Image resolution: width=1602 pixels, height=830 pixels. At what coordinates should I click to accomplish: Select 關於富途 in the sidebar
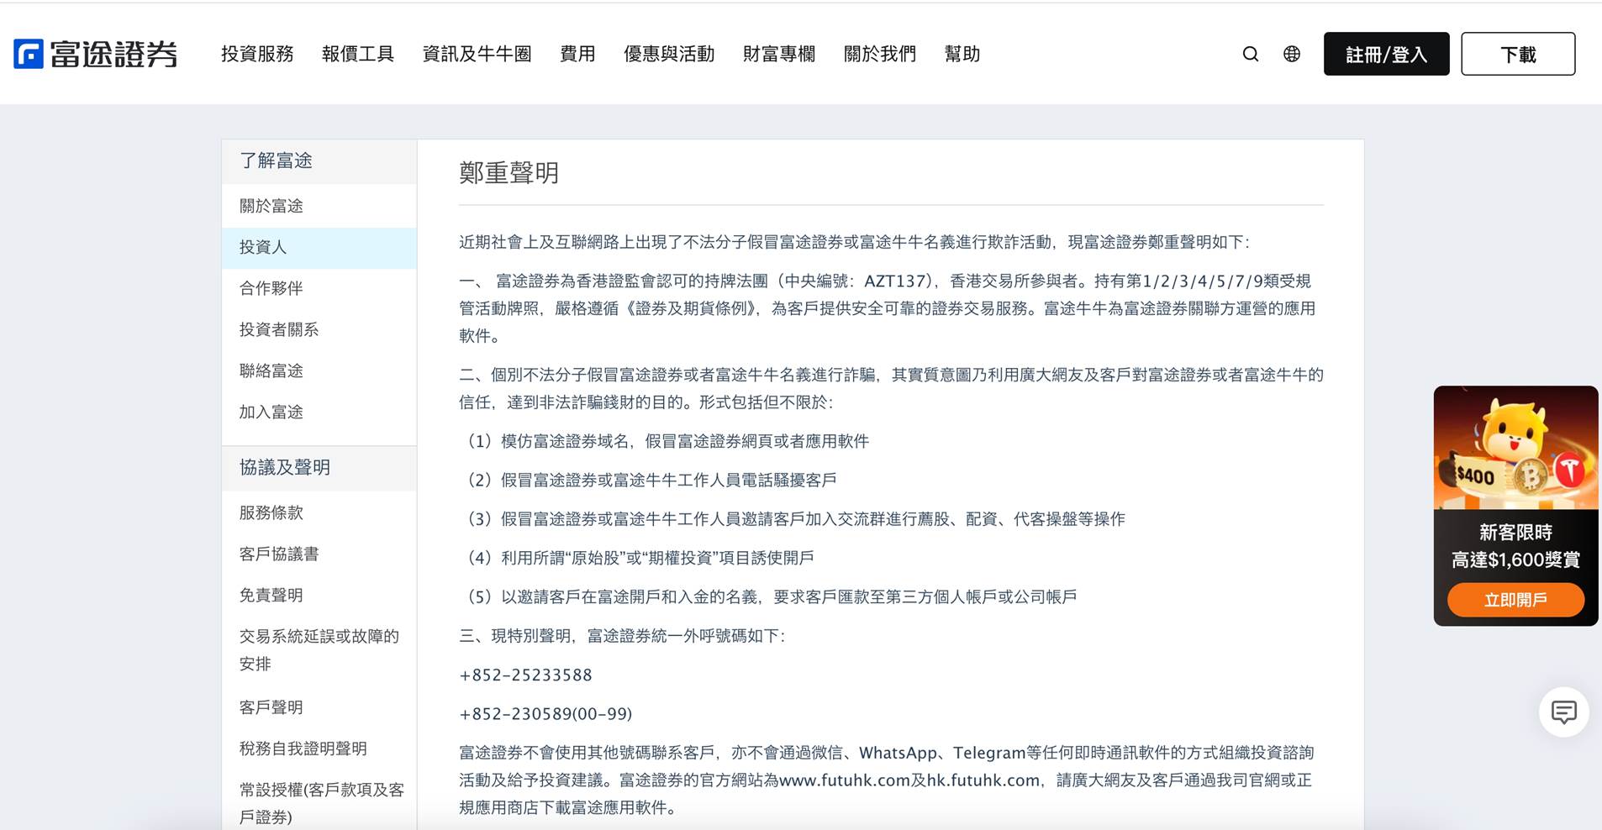271,206
